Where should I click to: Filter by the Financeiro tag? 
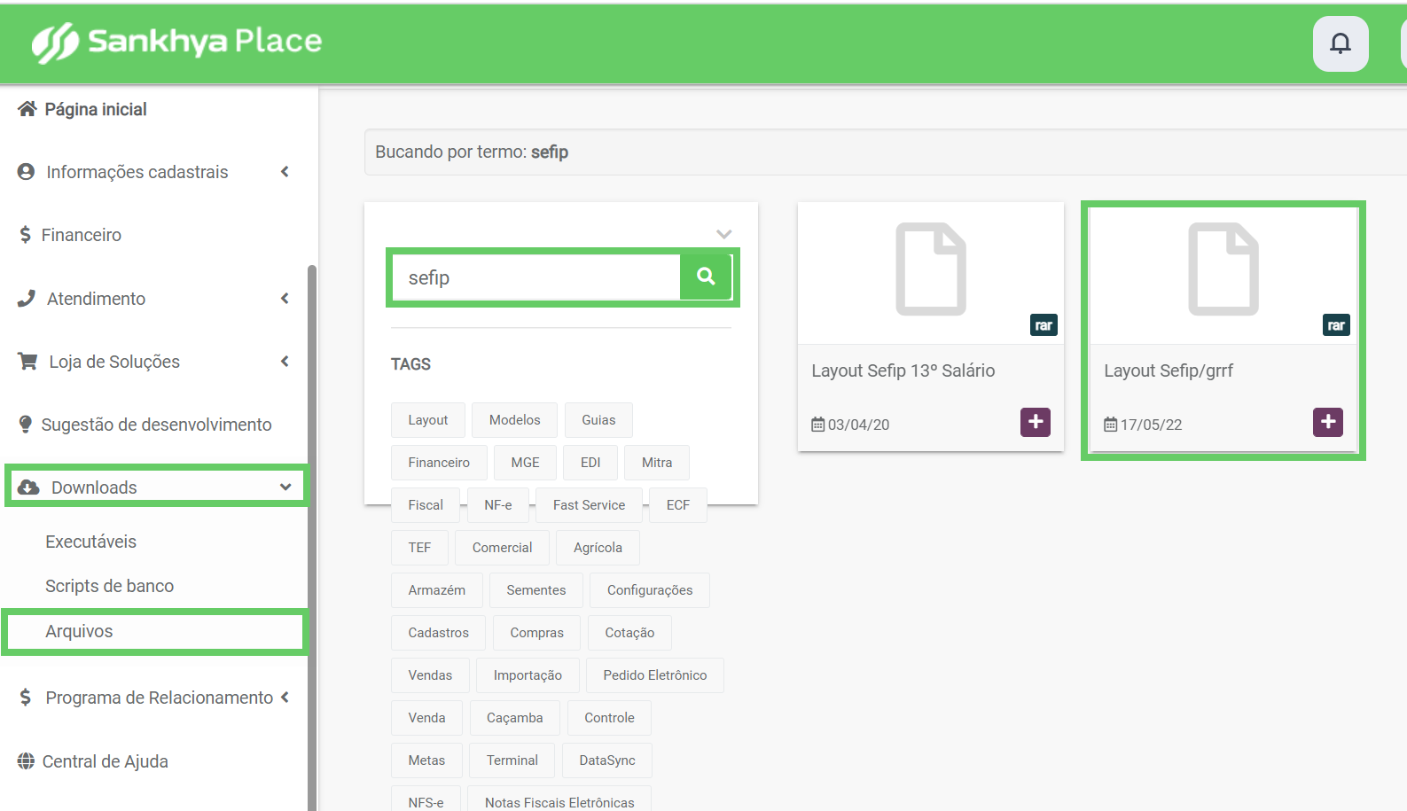(x=439, y=463)
